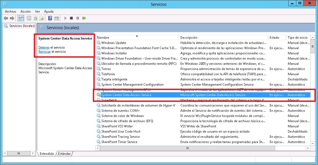Open the Acción menu
The height and width of the screenshot is (165, 318).
pos(26,12)
